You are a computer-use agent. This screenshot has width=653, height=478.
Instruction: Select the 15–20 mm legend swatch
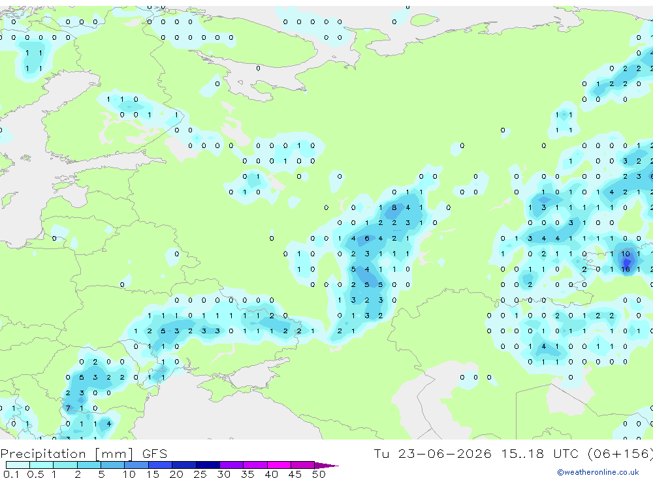tap(161, 465)
